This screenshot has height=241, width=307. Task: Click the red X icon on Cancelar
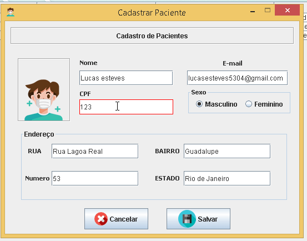coord(101,219)
